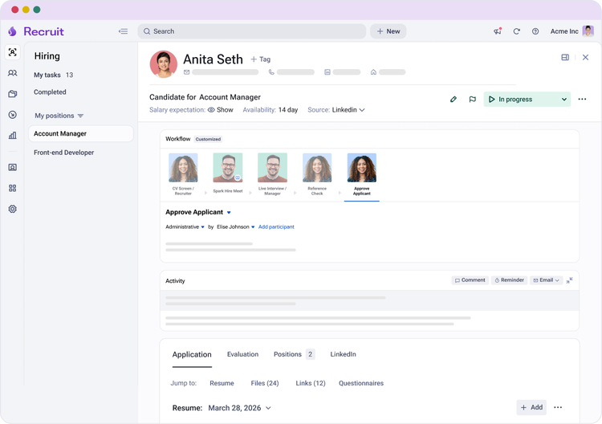Click the New button

point(388,31)
